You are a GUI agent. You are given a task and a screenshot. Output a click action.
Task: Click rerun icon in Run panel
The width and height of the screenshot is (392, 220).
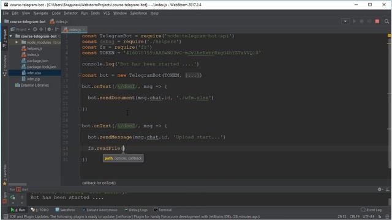(x=13, y=197)
